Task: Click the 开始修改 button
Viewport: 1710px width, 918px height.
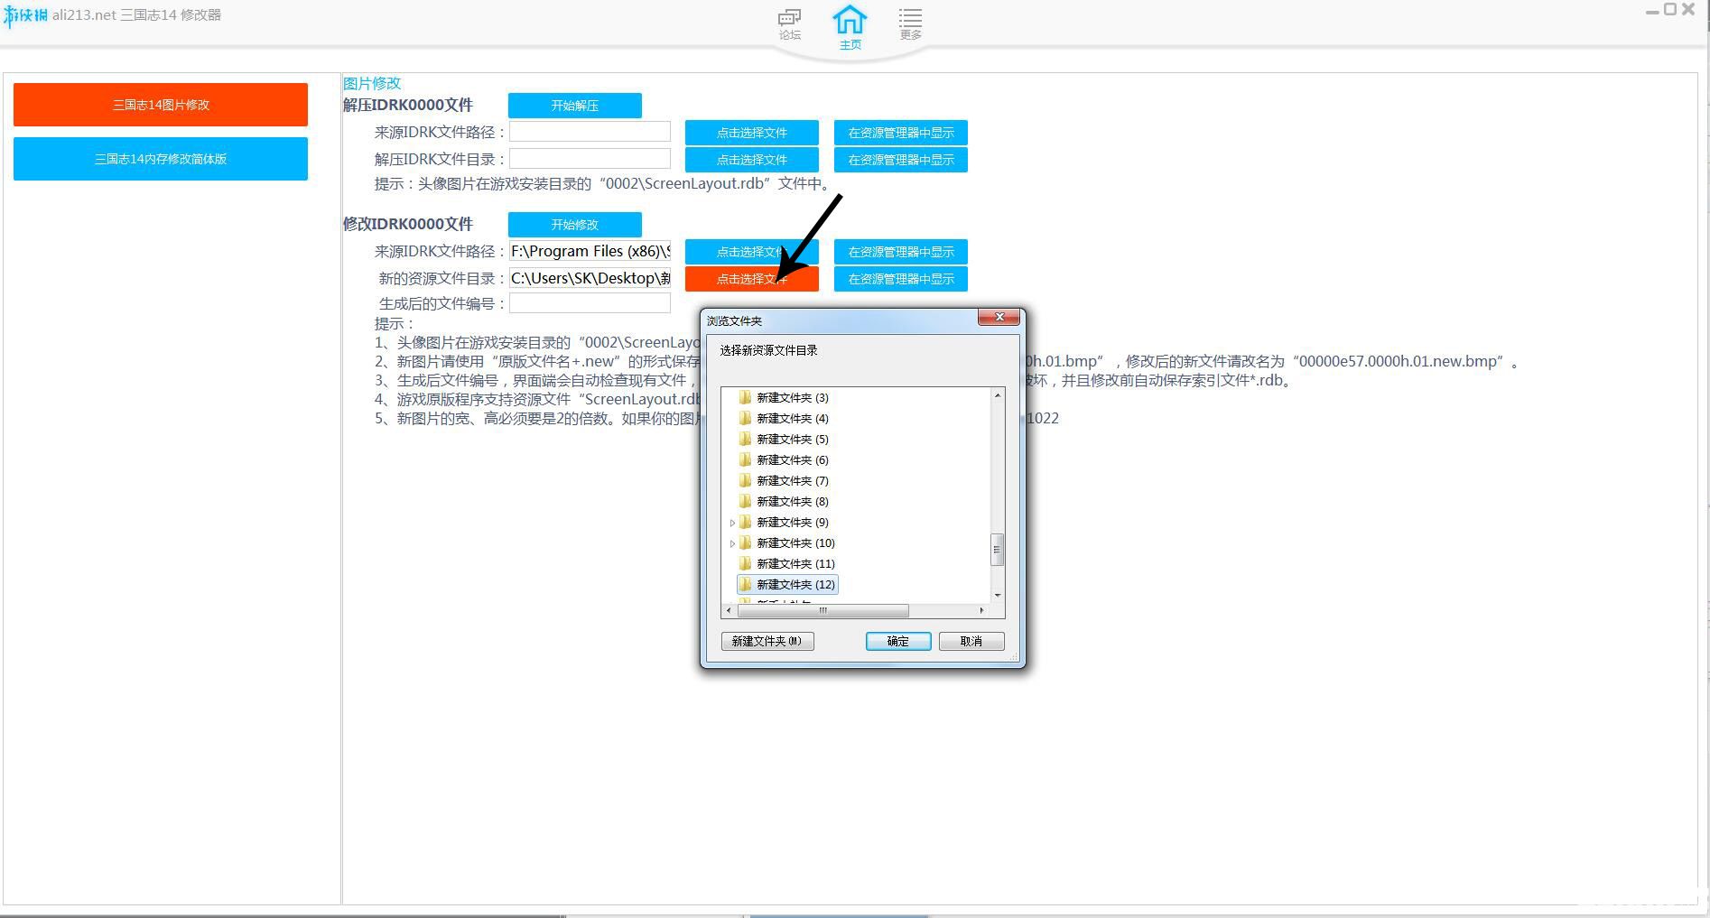Action: (x=575, y=225)
